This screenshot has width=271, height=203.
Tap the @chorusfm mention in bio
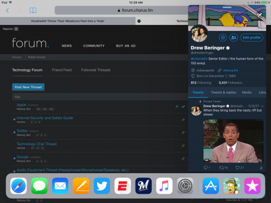199,58
